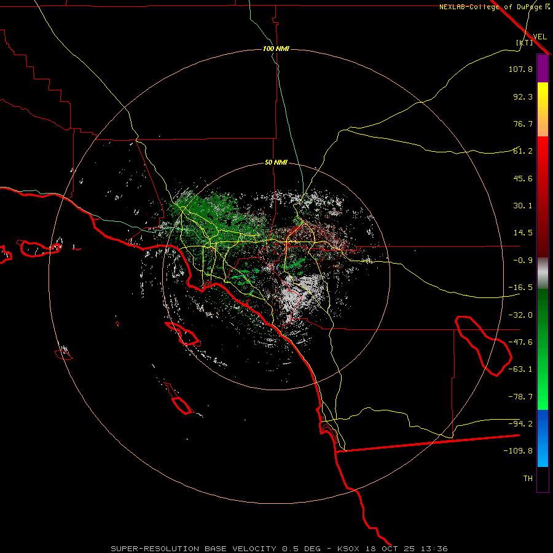Pick the red outbound segment of the color bar
This screenshot has height=553, width=553.
point(543,197)
